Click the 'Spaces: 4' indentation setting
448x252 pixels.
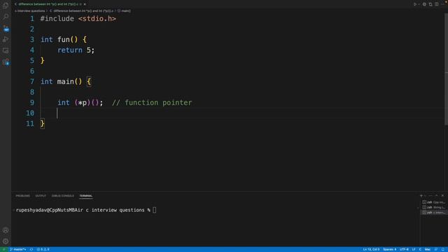pyautogui.click(x=390, y=249)
